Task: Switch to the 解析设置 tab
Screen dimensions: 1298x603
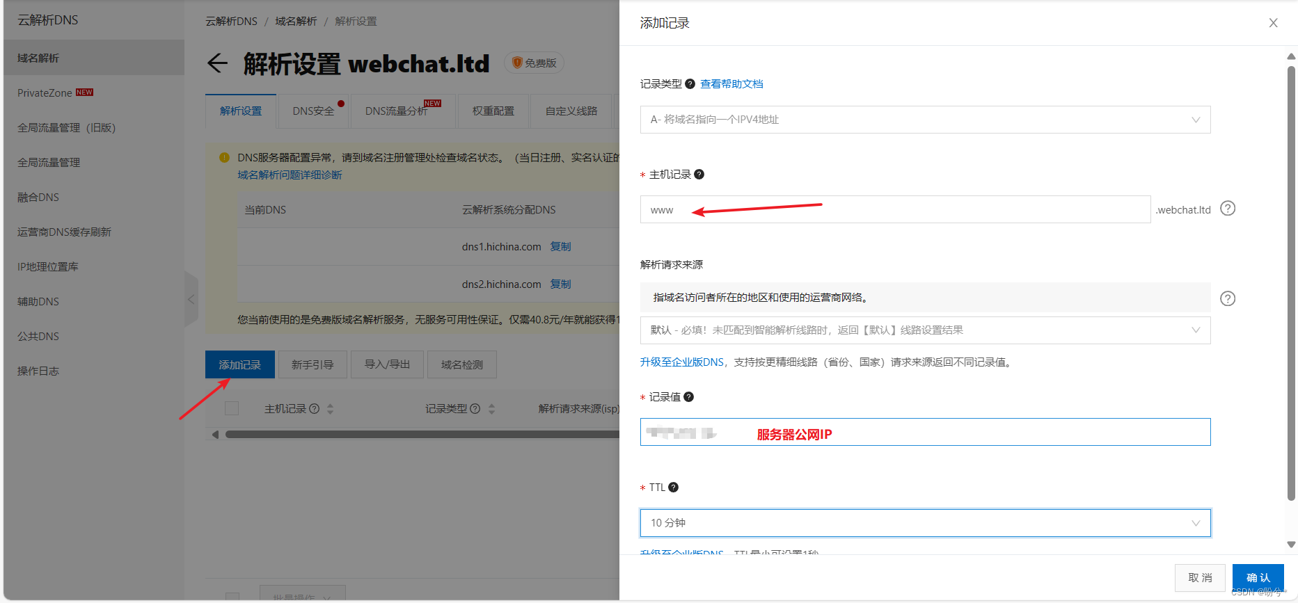Action: (241, 111)
